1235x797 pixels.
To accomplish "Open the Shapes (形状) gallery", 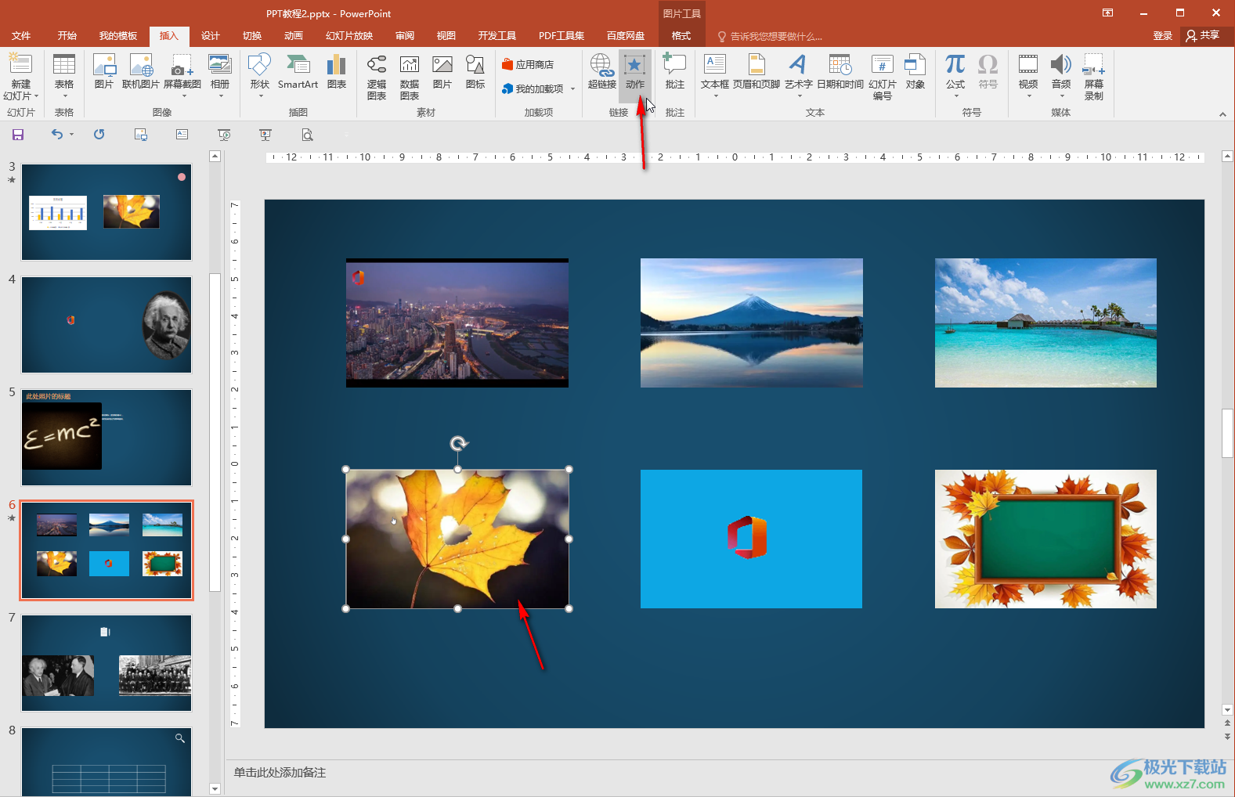I will (x=259, y=76).
